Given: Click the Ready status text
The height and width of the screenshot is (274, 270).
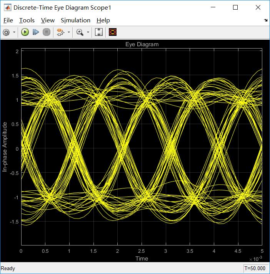Looking at the screenshot, I should pos(8,268).
